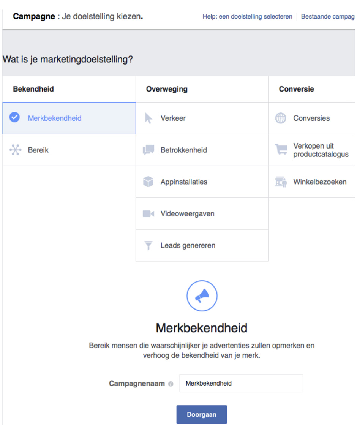Click the Campagne heading text
The image size is (357, 425).
[34, 17]
